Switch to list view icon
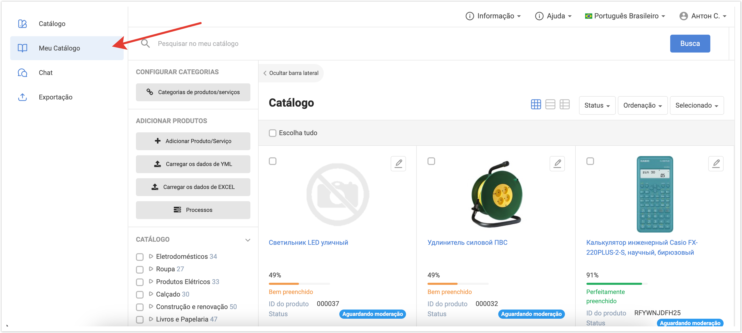Screen dimensions: 742x333 (550, 104)
